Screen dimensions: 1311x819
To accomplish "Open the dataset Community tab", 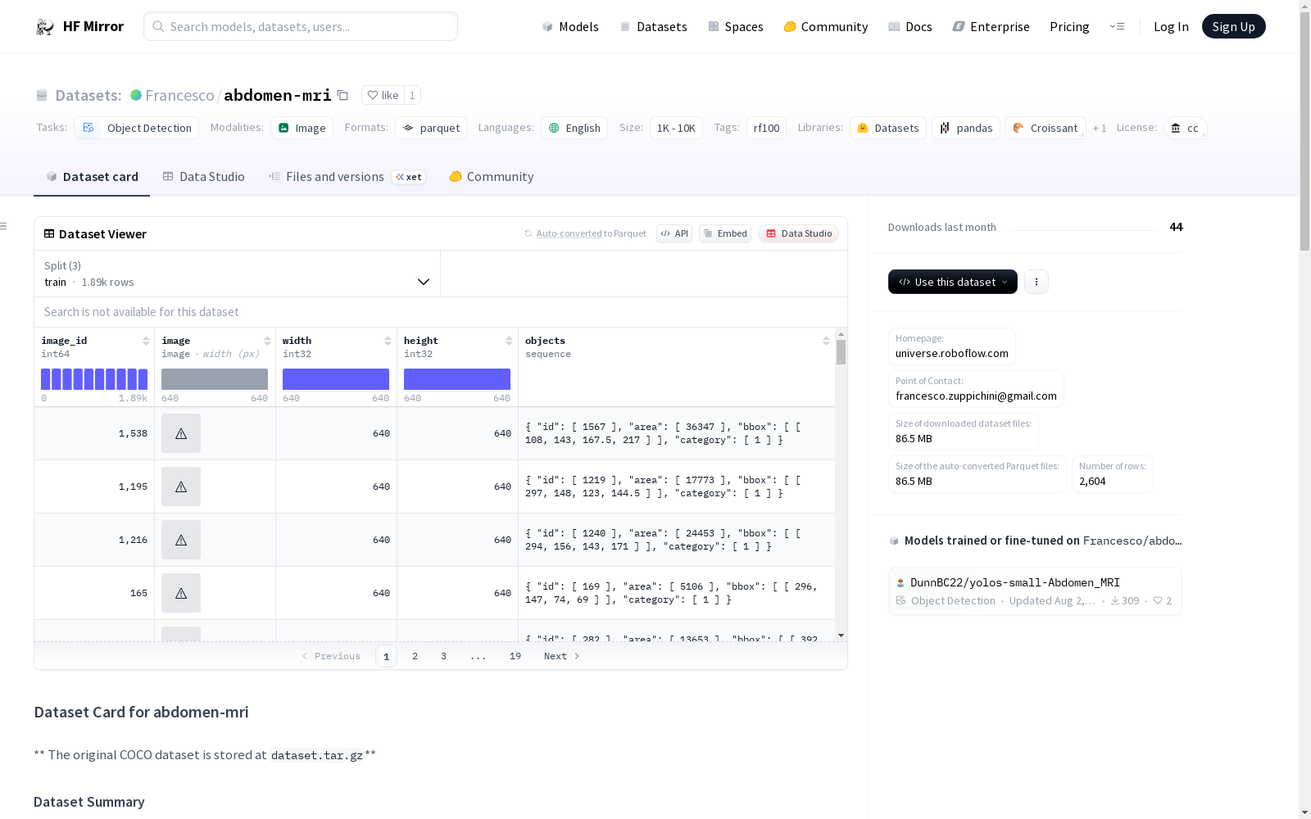I will (x=492, y=177).
